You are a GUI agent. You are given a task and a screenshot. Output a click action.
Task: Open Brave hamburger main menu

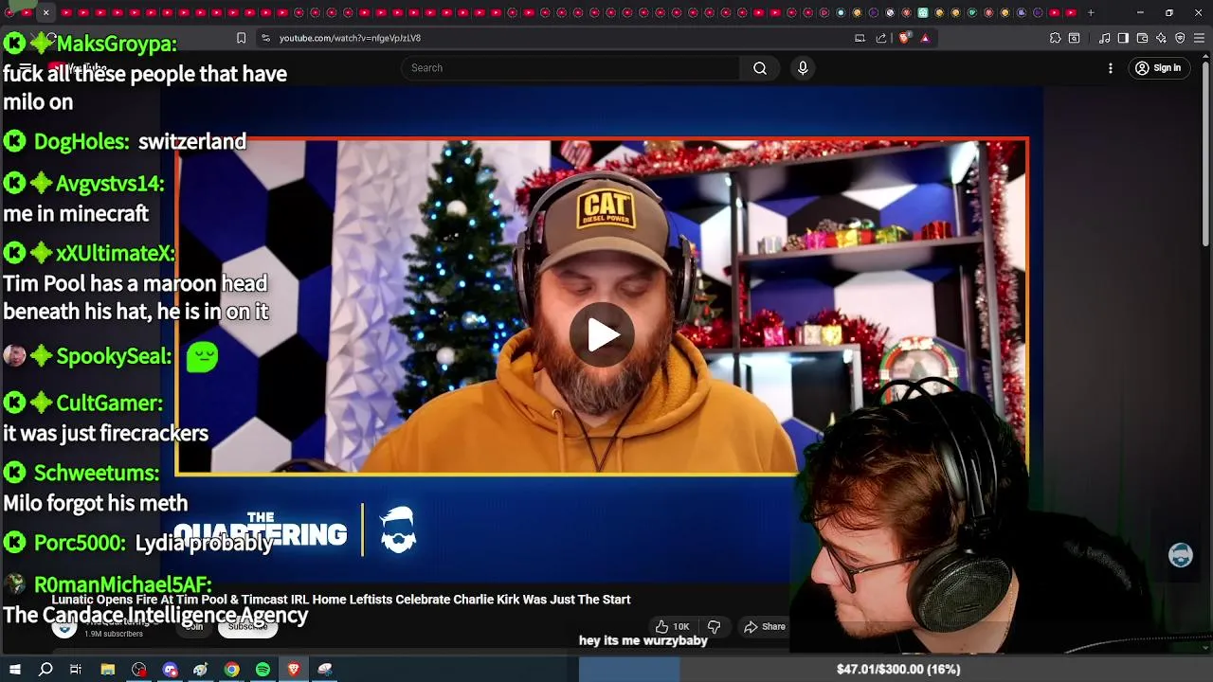1199,38
